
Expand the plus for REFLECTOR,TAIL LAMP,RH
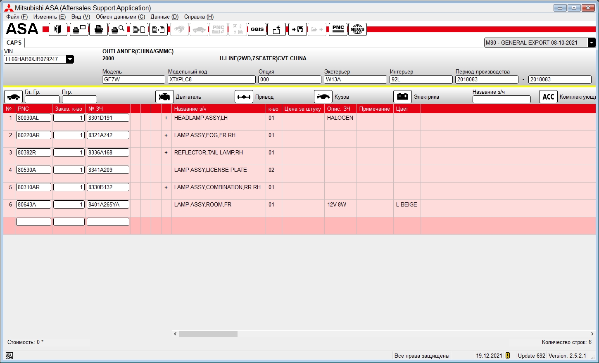166,153
